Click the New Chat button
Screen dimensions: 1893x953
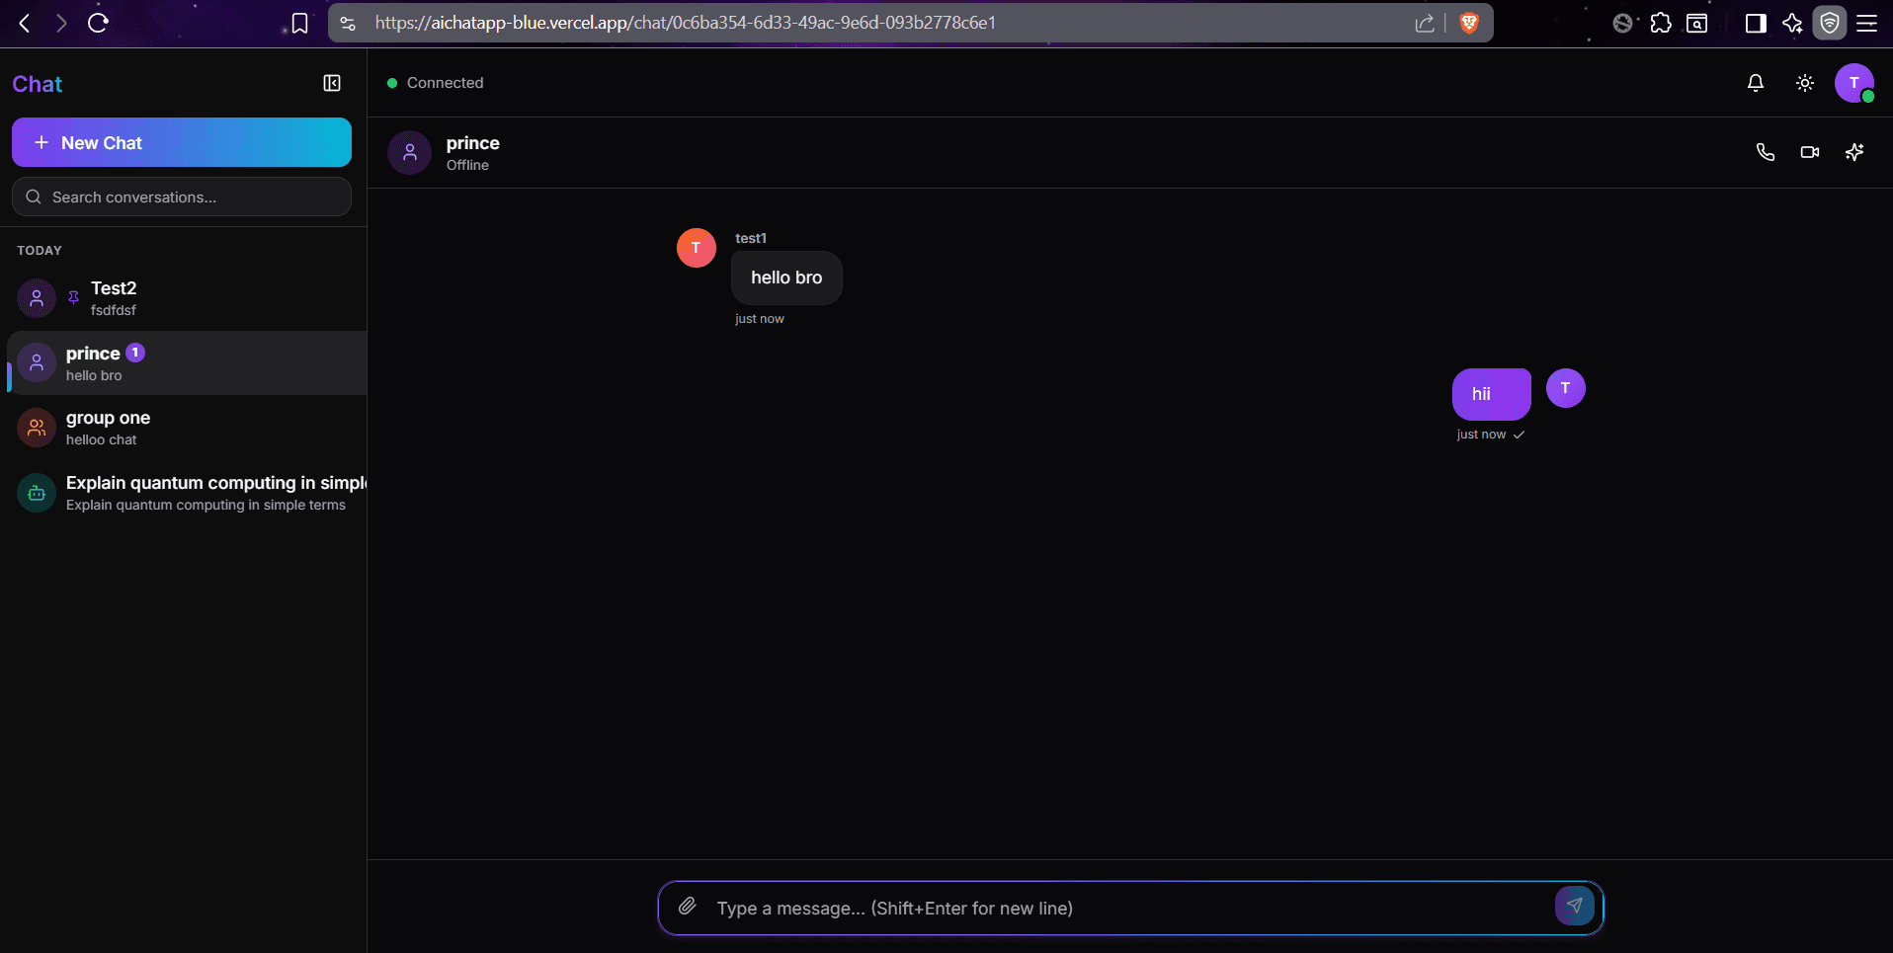(x=181, y=142)
